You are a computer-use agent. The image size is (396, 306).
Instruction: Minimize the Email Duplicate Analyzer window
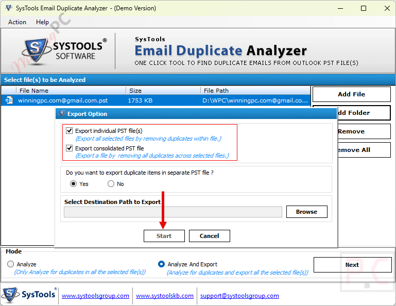tap(340, 8)
